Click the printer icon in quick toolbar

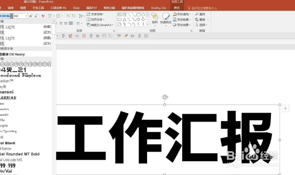click(139, 36)
